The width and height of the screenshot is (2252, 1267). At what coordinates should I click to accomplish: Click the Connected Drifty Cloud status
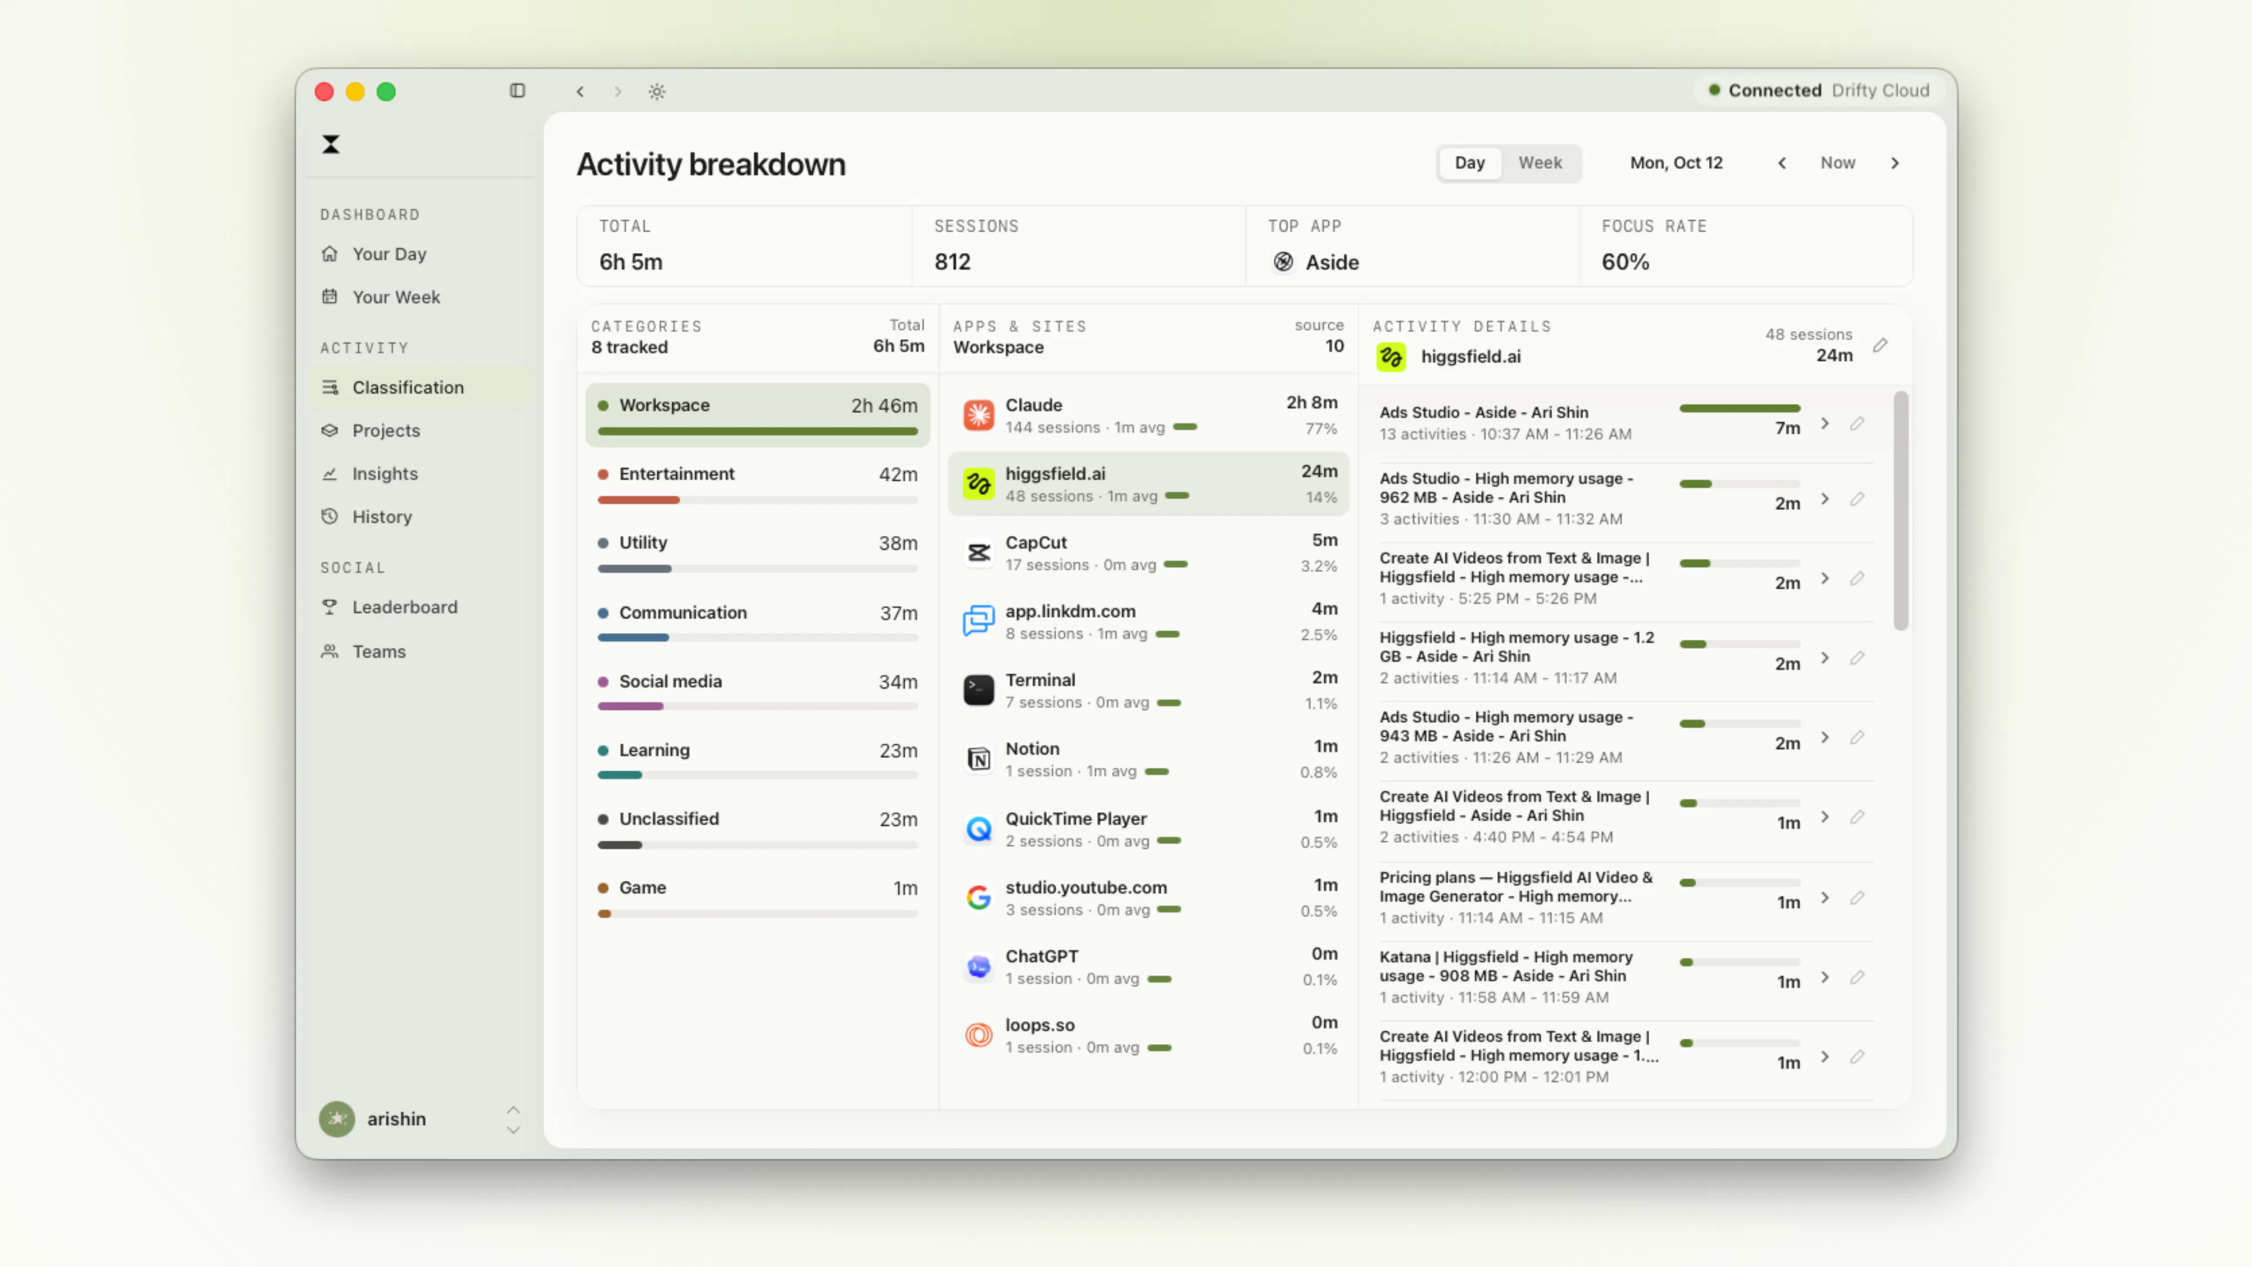(x=1819, y=90)
